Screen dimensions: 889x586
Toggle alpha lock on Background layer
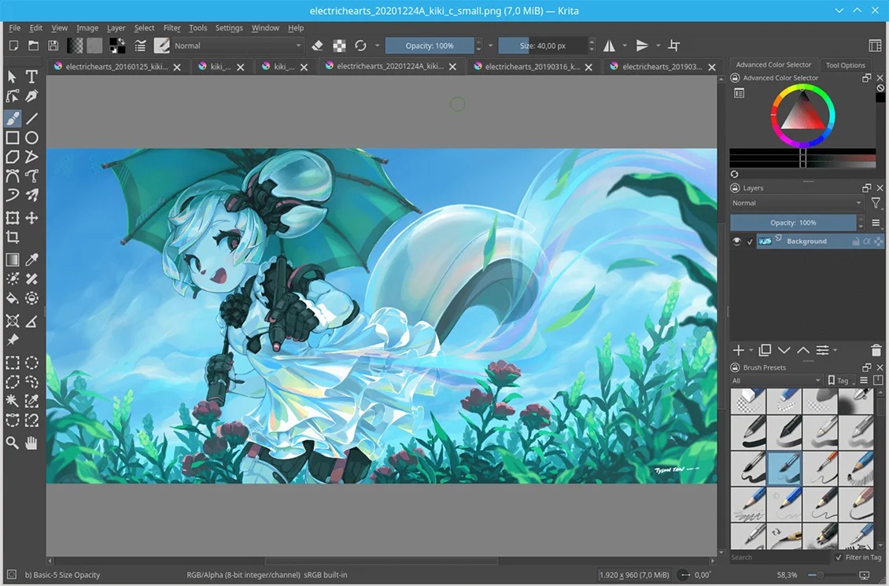pos(867,241)
